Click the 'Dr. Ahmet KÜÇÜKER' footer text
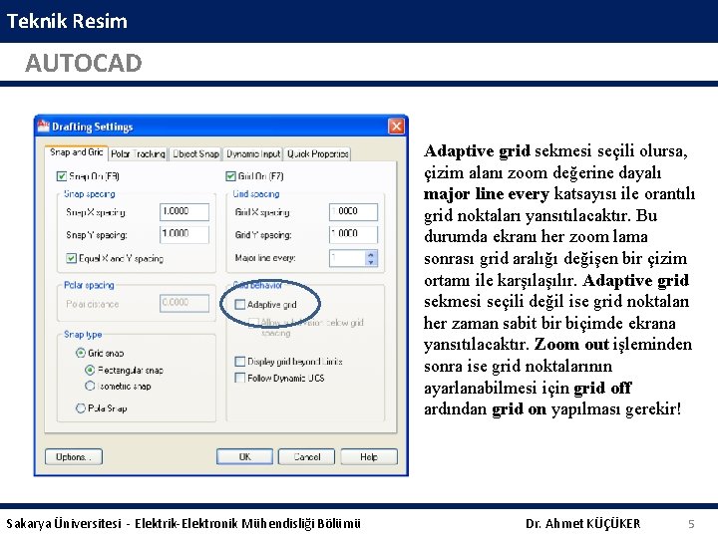The height and width of the screenshot is (538, 718). tap(583, 523)
